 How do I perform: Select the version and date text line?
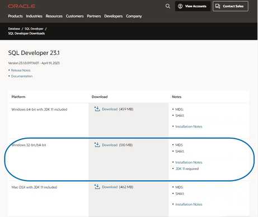[34, 63]
